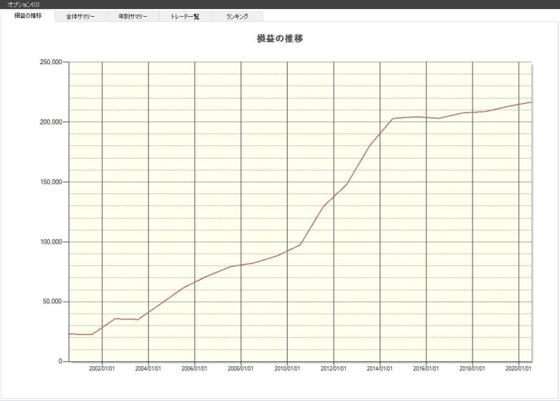This screenshot has height=401, width=560.
Task: Click the chart title 損益の推移
Action: click(x=280, y=38)
